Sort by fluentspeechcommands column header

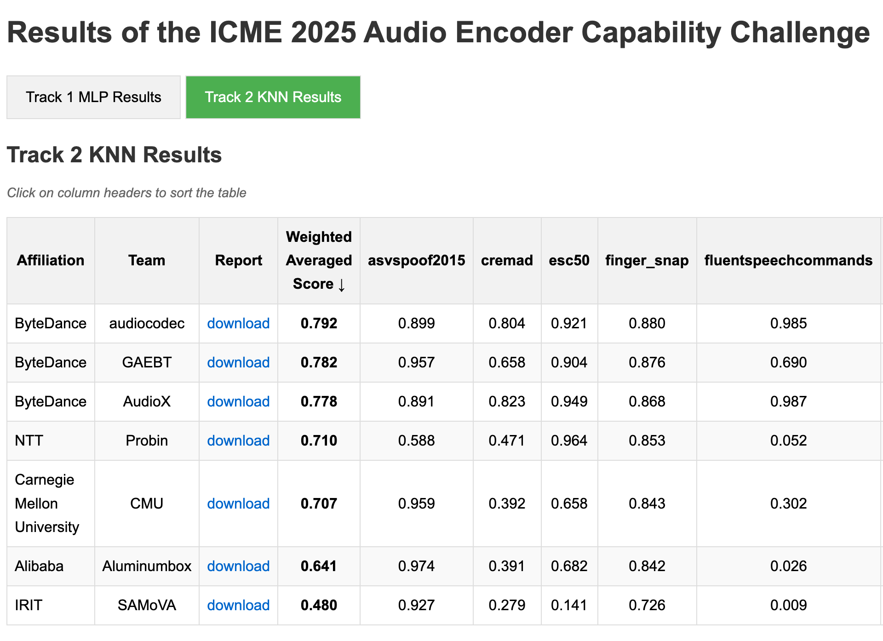788,260
